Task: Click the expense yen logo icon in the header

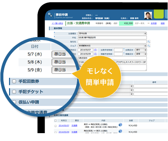Action: pos(51,15)
